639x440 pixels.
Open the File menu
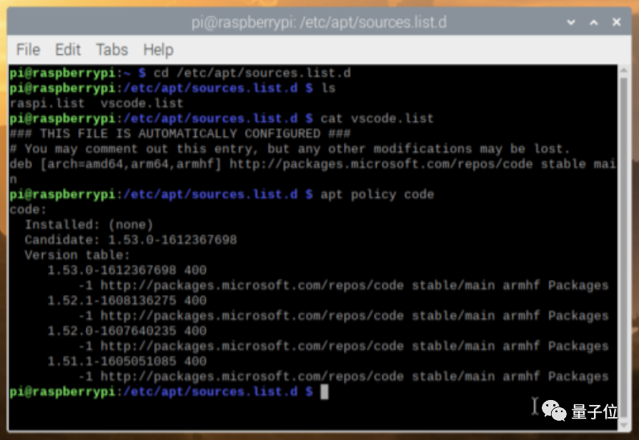(x=28, y=50)
